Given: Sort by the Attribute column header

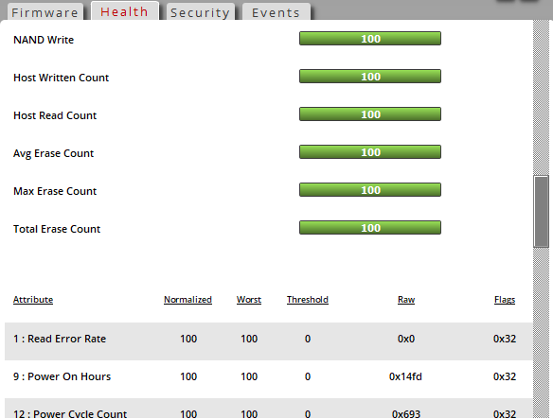Looking at the screenshot, I should tap(33, 300).
